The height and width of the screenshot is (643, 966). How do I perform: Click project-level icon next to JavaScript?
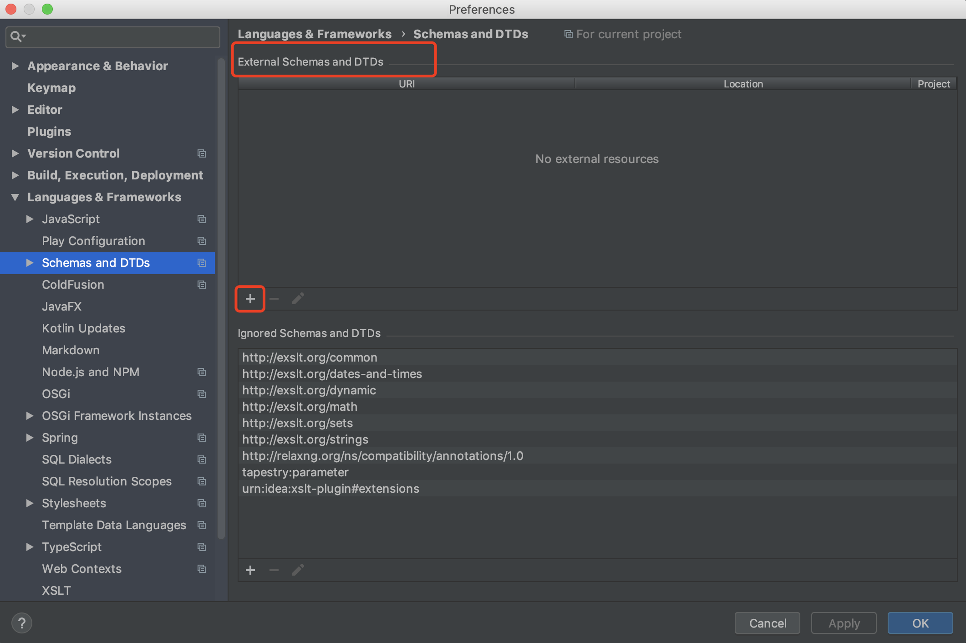[x=202, y=219]
